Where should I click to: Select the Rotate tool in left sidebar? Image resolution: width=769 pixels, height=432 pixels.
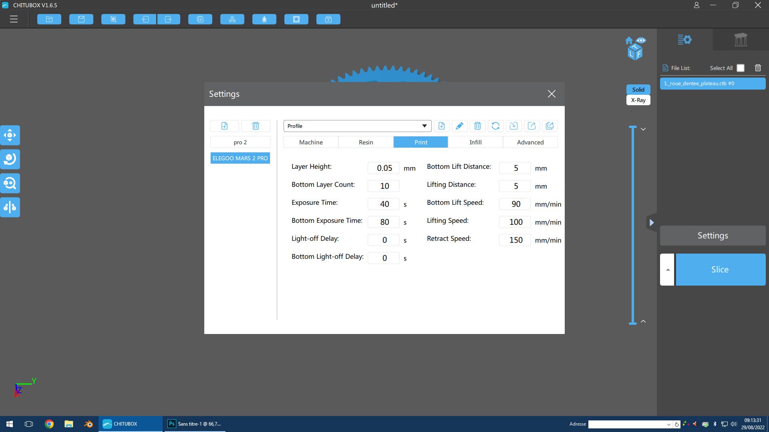10,159
